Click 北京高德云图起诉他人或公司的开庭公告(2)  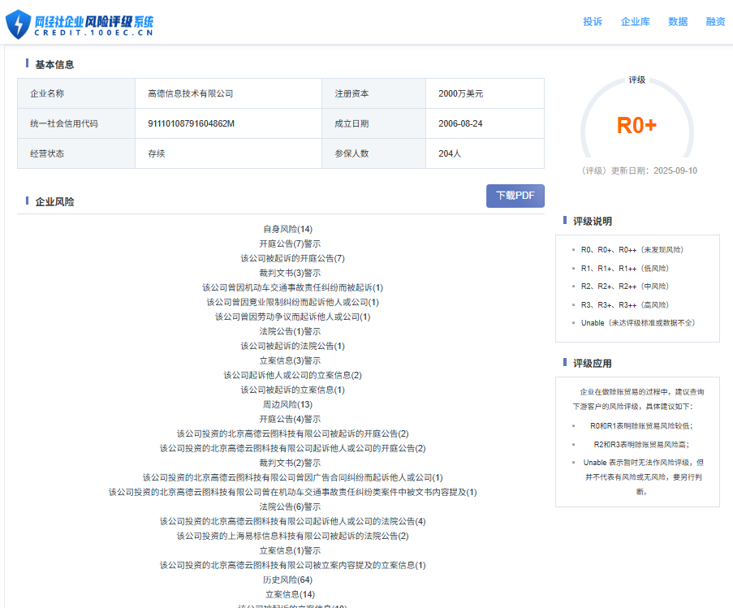click(292, 448)
